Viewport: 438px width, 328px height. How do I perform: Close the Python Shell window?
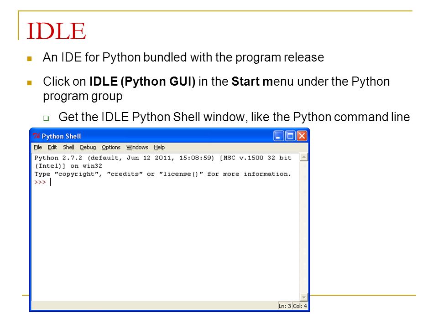click(x=302, y=136)
